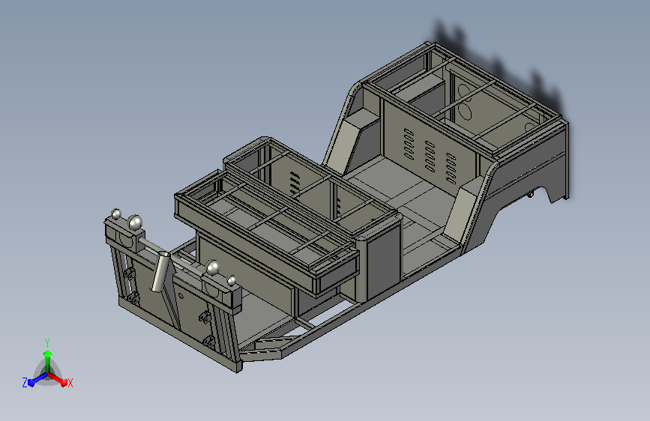
Task: Select the tilted steering column cylinder
Action: 160,271
